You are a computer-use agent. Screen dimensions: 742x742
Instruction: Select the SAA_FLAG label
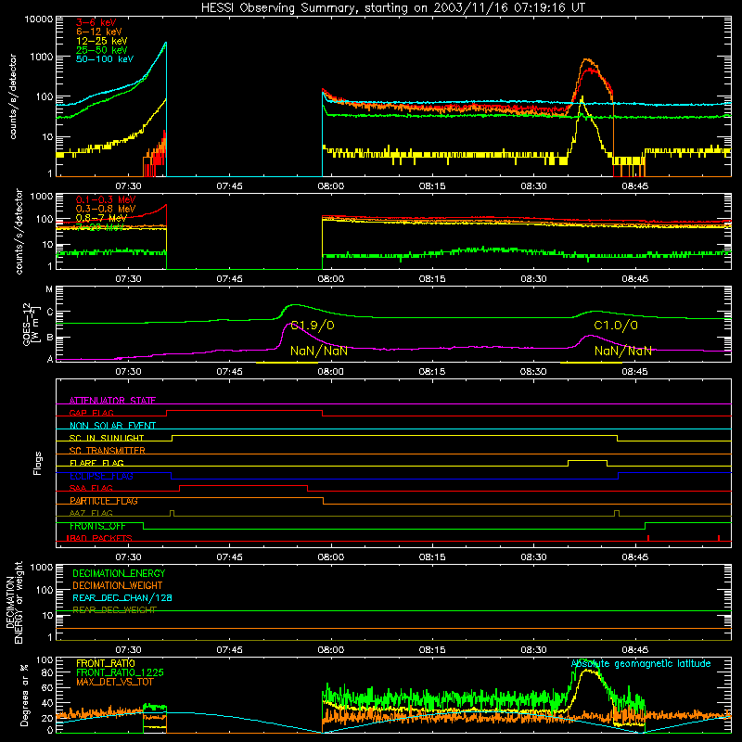coord(91,488)
